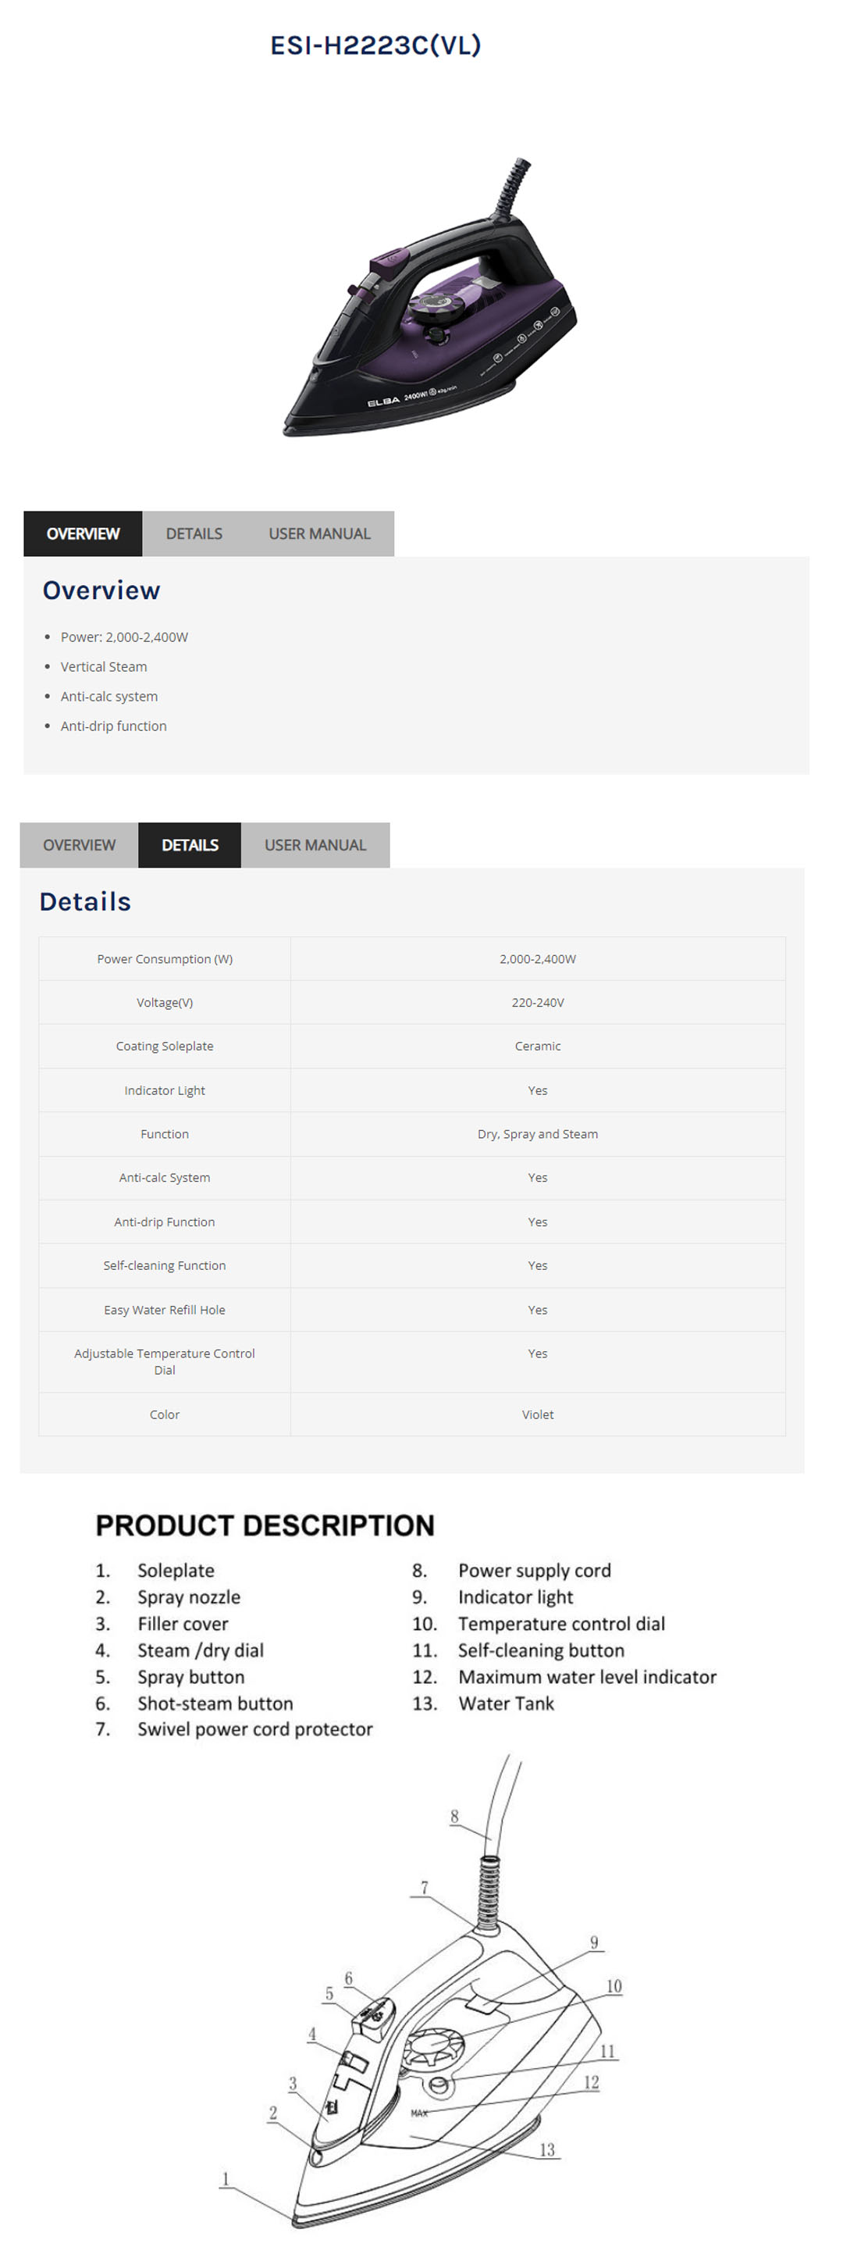Click the ESI-H2223C(VL) product title
This screenshot has height=2265, width=843.
(x=375, y=46)
